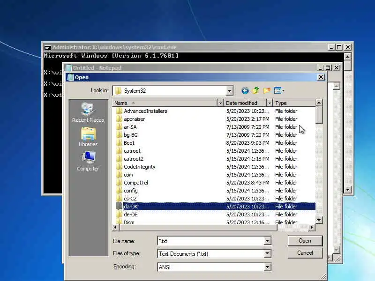Expand the File name dropdown arrow
The width and height of the screenshot is (375, 281).
coord(267,241)
